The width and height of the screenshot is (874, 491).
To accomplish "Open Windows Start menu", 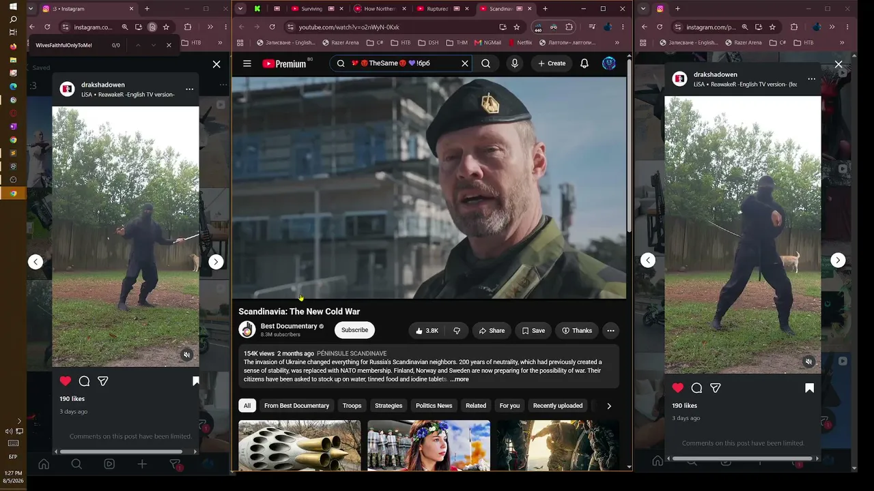I will [x=13, y=7].
